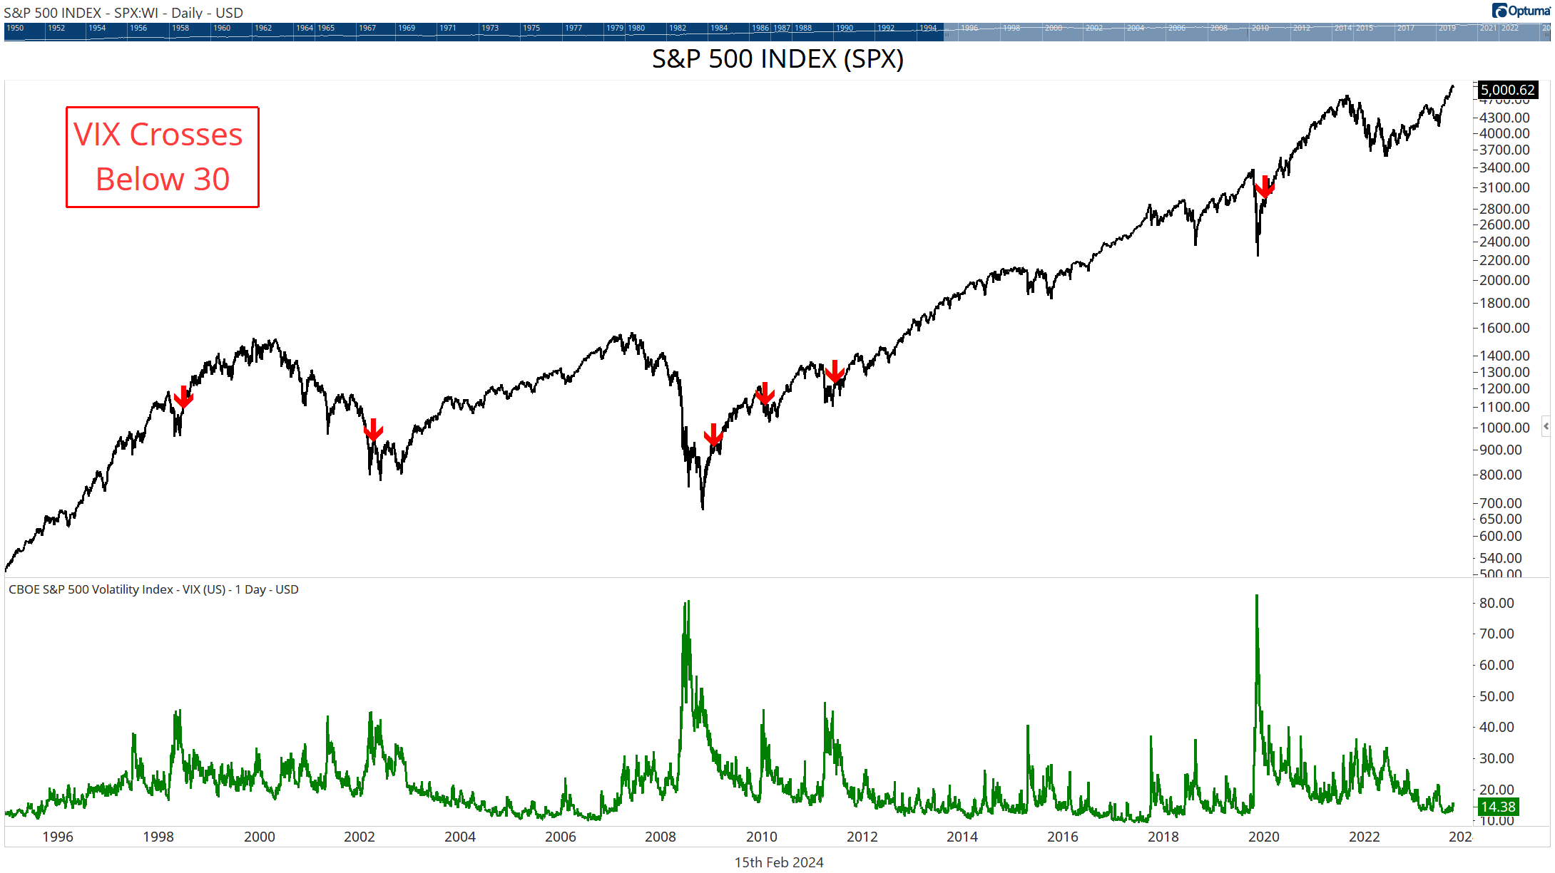The width and height of the screenshot is (1555, 873).
Task: Jump to 1958 in the overview timeline strip
Action: (x=180, y=28)
